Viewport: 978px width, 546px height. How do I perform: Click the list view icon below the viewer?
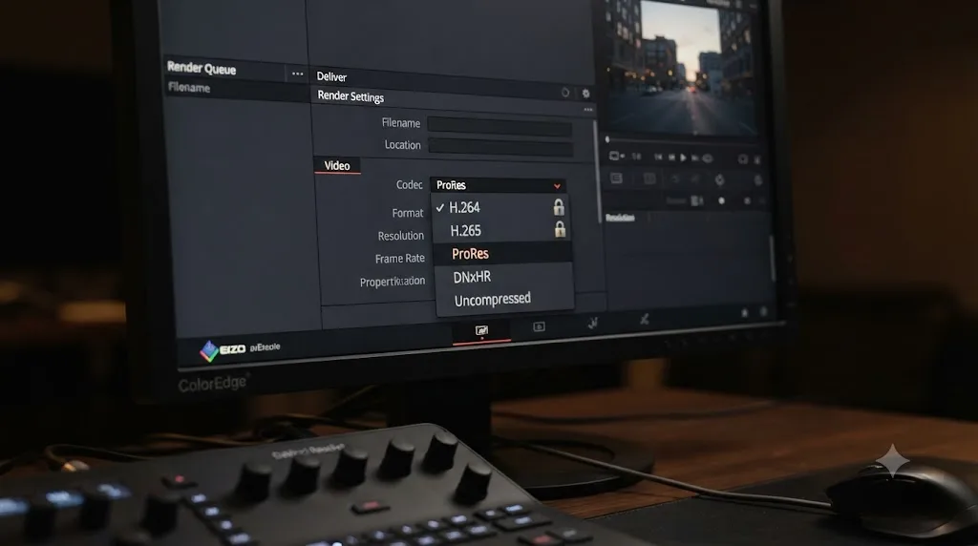(616, 178)
